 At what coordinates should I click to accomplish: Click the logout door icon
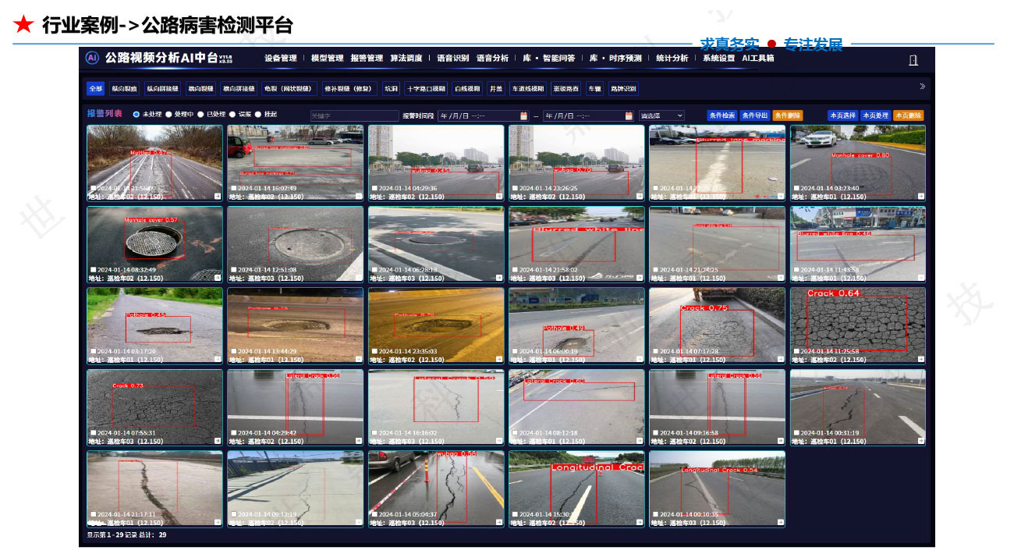[913, 60]
